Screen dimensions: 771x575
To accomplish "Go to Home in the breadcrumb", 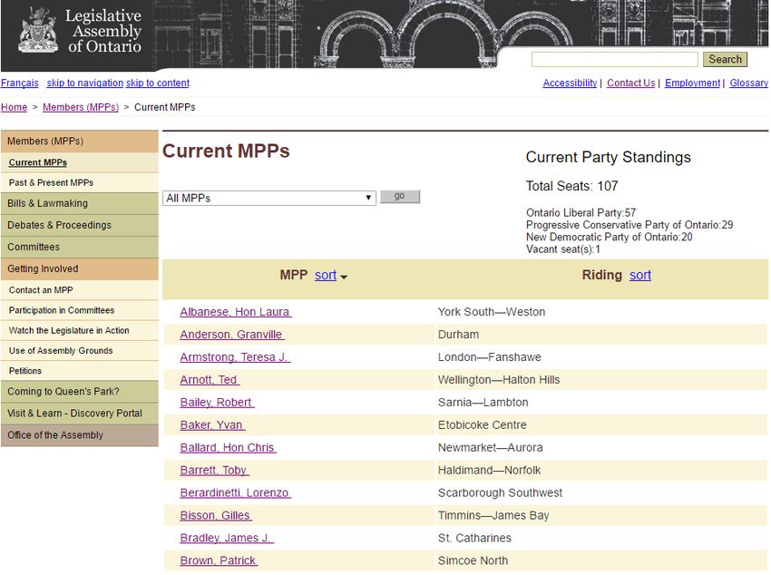I will 14,107.
